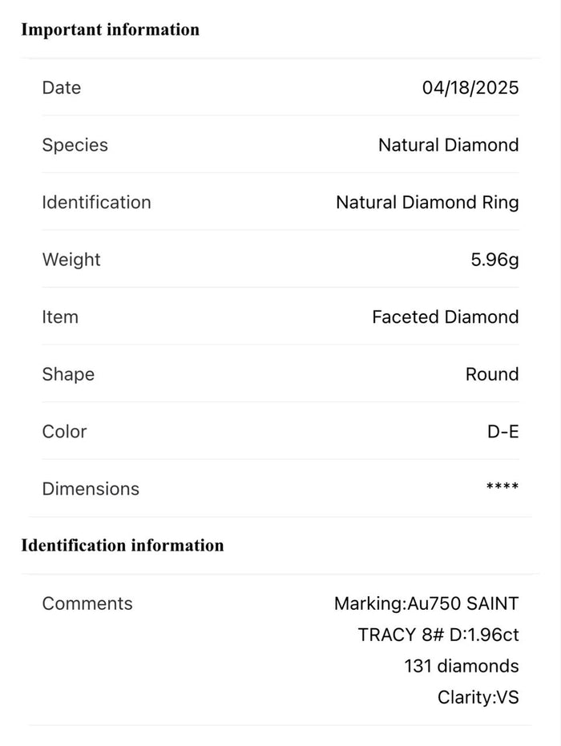Click the Round shape value
The width and height of the screenshot is (561, 746).
(x=492, y=374)
